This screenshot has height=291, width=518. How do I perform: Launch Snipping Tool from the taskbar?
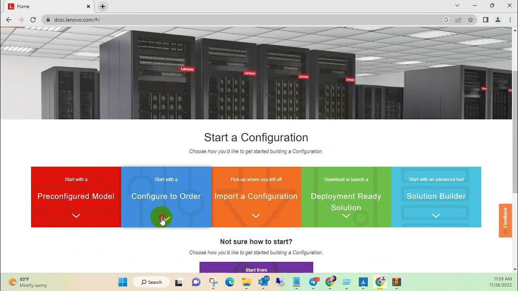(213, 282)
